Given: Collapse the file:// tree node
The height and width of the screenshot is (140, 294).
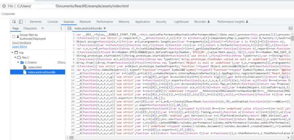Looking at the screenshot, I should [15, 57].
